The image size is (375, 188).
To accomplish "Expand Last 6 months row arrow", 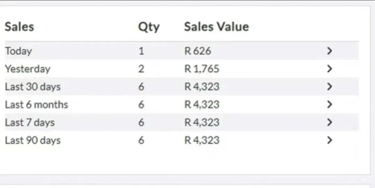I will (330, 105).
